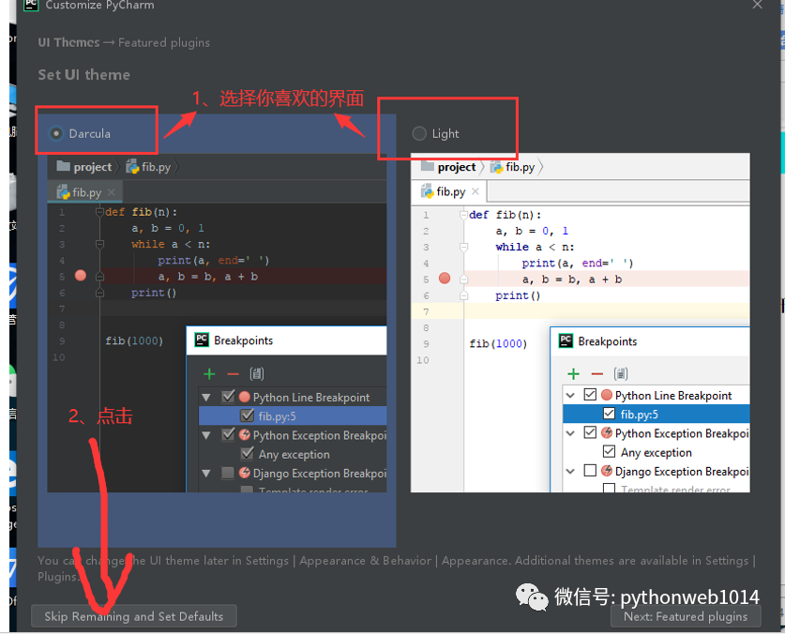Collapse while loop fold marker in Darcula preview

pyautogui.click(x=99, y=245)
